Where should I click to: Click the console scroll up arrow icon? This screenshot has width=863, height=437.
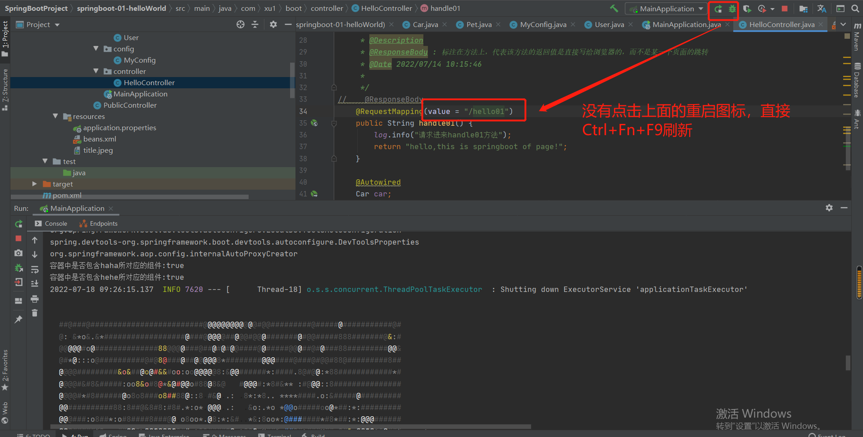[x=35, y=240]
